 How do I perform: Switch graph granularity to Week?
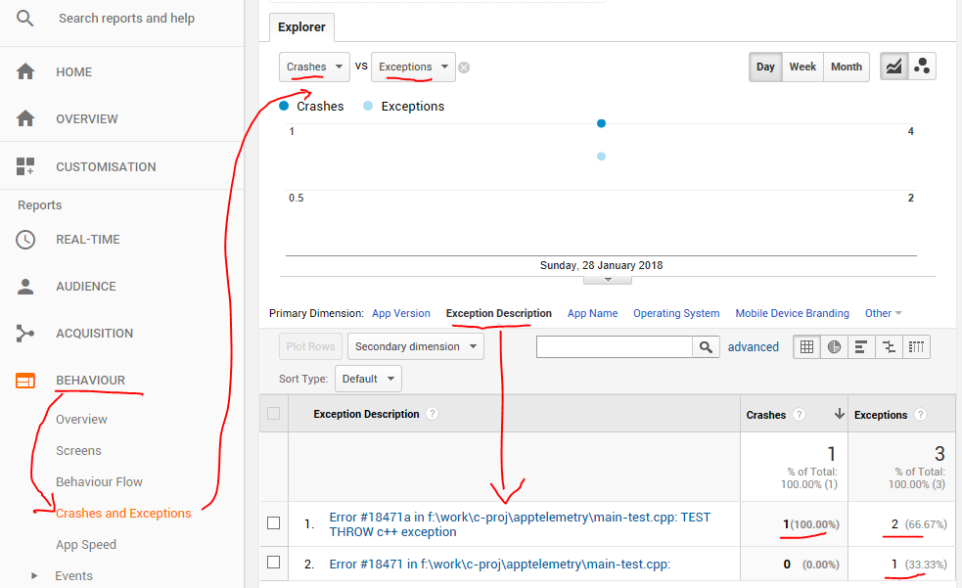[802, 67]
